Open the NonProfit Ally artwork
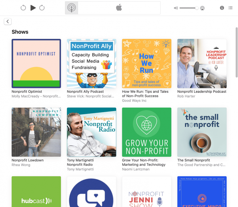Screen dimensions: 238x207 pos(91,63)
